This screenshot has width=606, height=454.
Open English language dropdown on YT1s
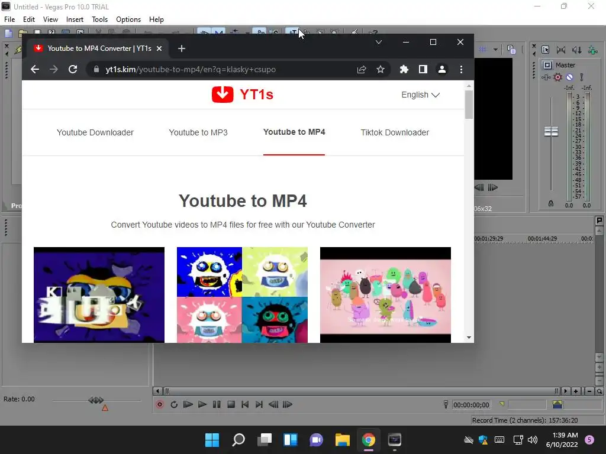click(x=421, y=95)
